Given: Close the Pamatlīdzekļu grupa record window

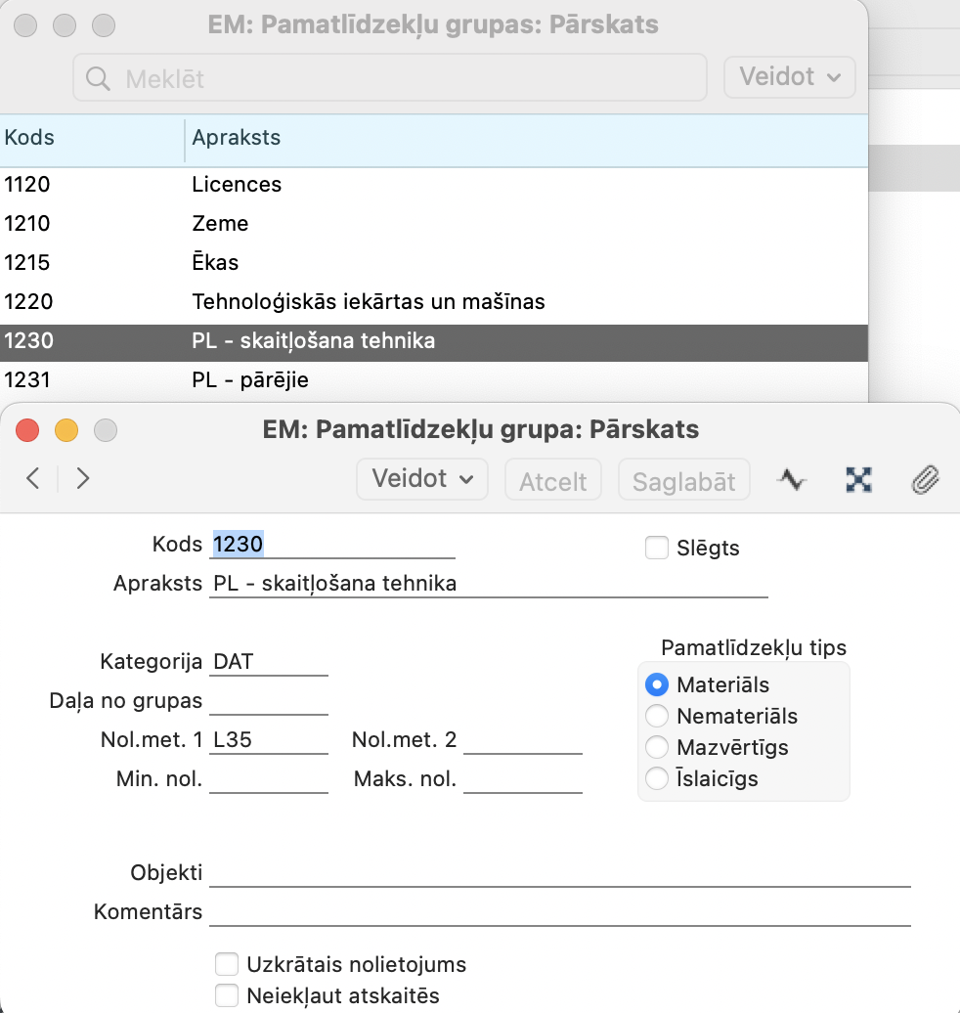Looking at the screenshot, I should tap(27, 430).
